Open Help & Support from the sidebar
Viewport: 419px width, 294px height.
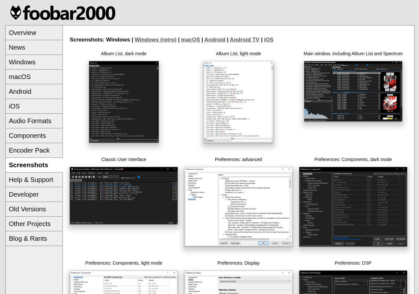pyautogui.click(x=34, y=180)
